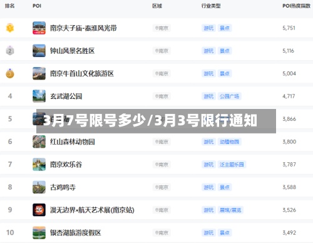
Task: Click 南京 region tag for 古鸡鸣寺
Action: (x=162, y=187)
